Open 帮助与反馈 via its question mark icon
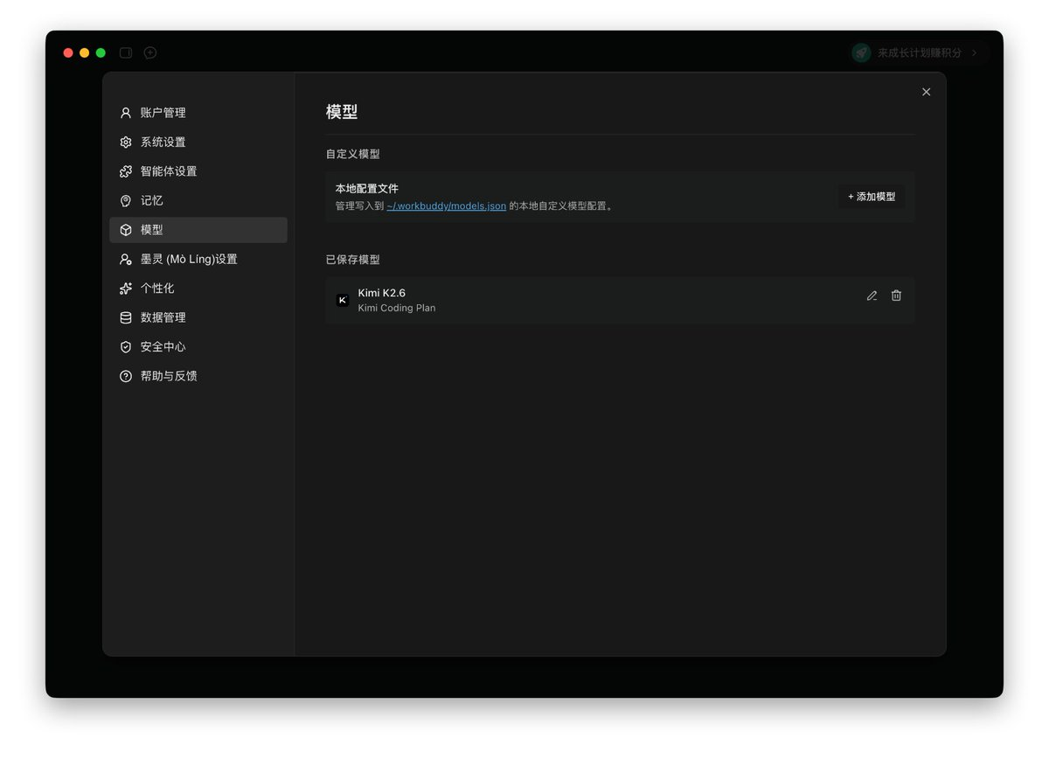The width and height of the screenshot is (1049, 759). click(126, 376)
